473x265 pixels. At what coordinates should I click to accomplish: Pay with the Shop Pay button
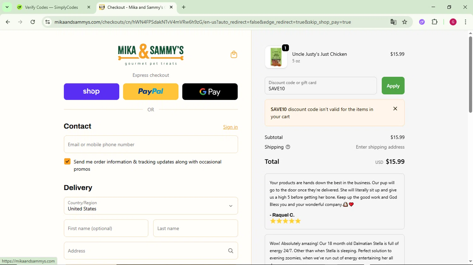91,91
